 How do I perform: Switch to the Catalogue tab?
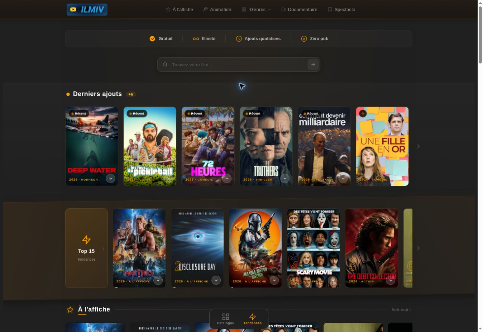click(225, 319)
